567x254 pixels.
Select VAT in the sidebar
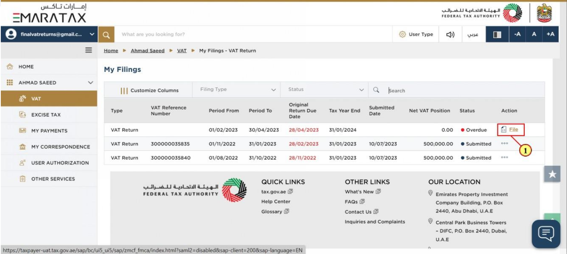pyautogui.click(x=49, y=99)
